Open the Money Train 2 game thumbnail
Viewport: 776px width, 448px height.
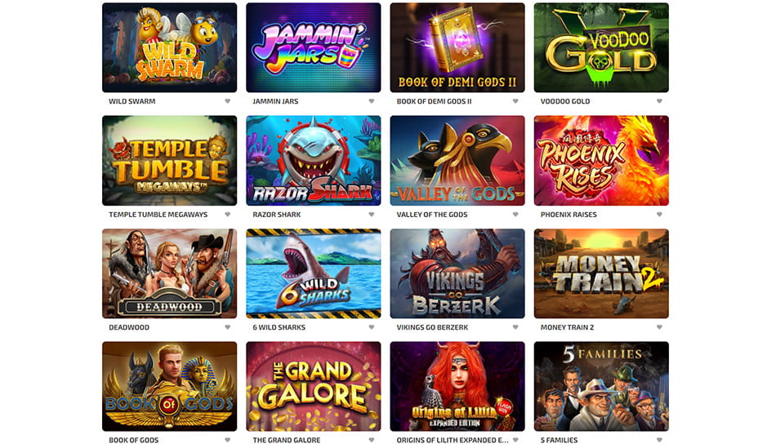coord(601,273)
